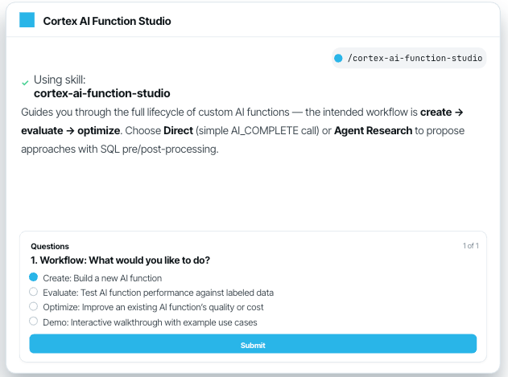This screenshot has height=377, width=508.
Task: Click the bold 'Agent Research' text
Action: 373,130
